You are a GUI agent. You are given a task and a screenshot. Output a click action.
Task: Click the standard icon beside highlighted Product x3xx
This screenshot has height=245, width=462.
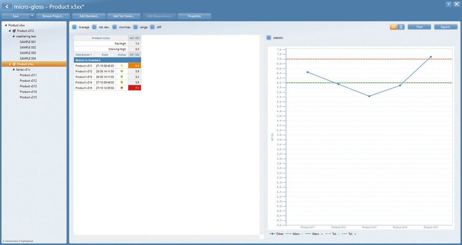tap(14, 64)
